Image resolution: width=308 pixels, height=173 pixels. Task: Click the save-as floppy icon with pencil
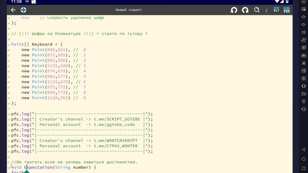pos(276,10)
